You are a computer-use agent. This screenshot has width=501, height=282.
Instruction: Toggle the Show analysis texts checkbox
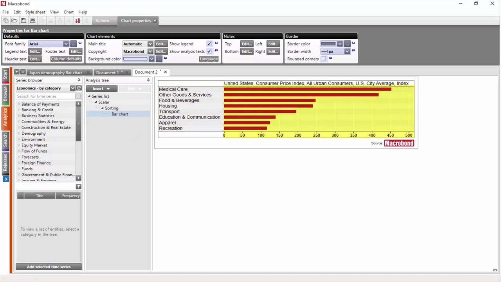(209, 51)
